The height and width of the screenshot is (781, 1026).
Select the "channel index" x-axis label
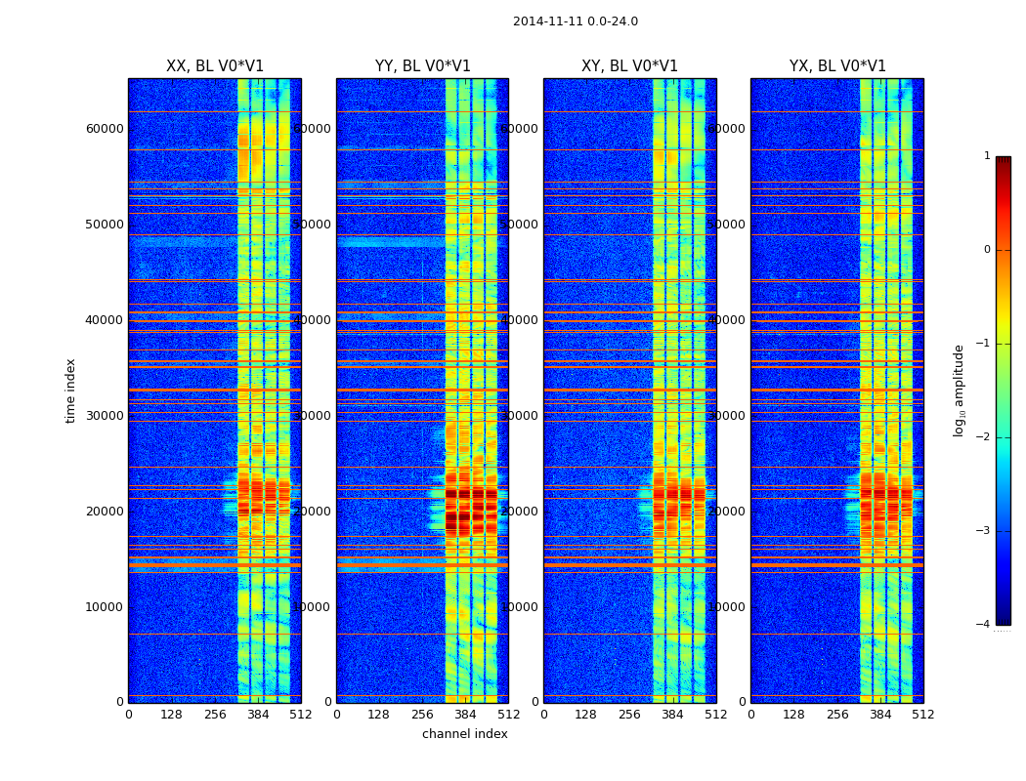[464, 734]
